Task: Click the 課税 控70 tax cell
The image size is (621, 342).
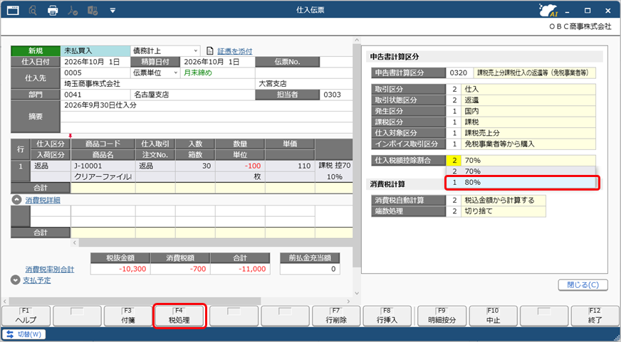Action: coord(334,166)
